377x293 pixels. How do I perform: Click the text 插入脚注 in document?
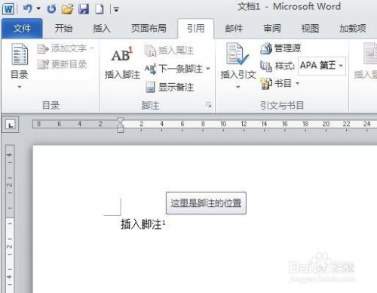[141, 224]
